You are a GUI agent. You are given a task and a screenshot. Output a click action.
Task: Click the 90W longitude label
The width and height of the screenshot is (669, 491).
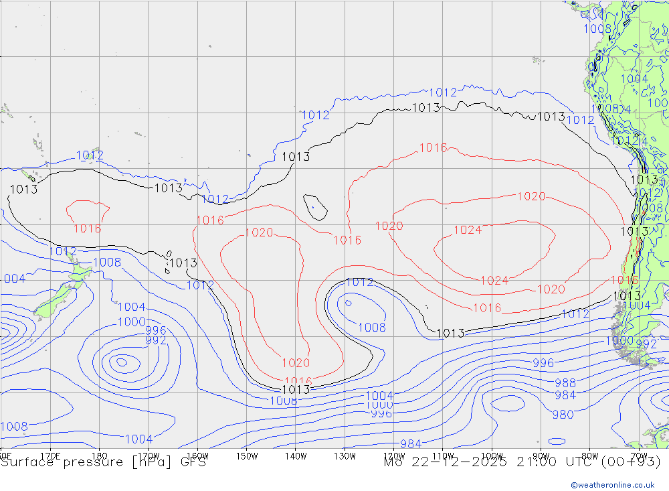[541, 456]
